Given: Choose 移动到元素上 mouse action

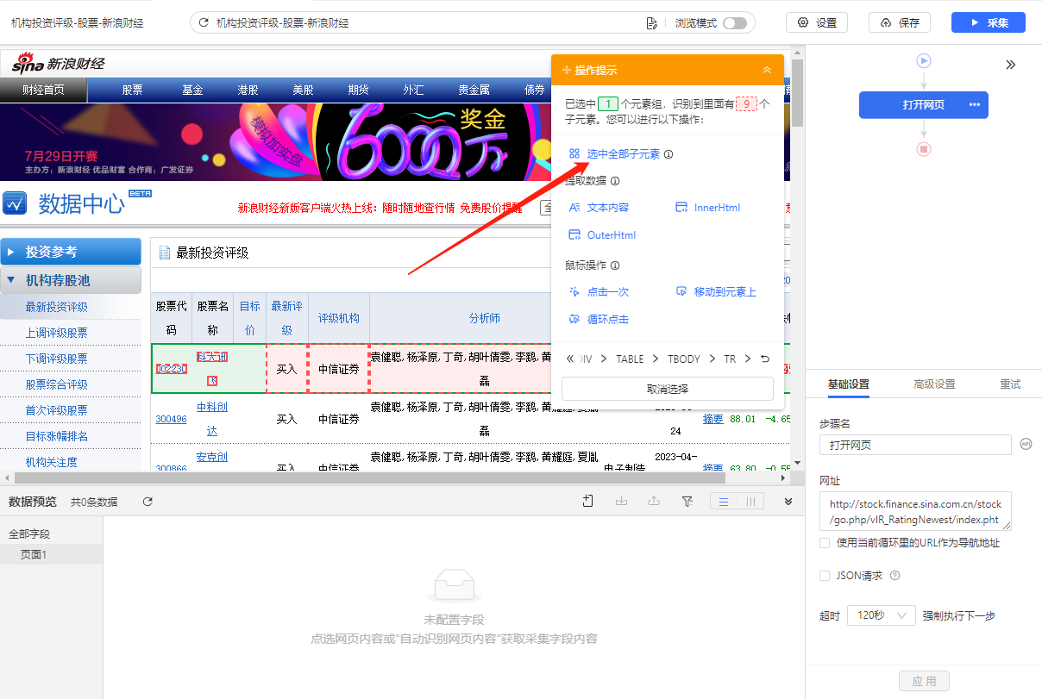Looking at the screenshot, I should (716, 292).
